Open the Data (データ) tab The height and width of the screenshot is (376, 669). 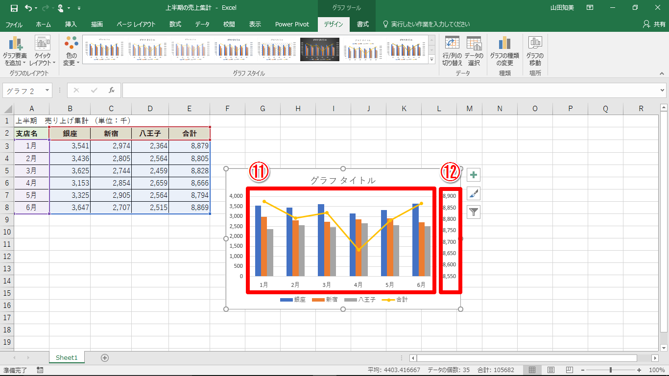202,24
